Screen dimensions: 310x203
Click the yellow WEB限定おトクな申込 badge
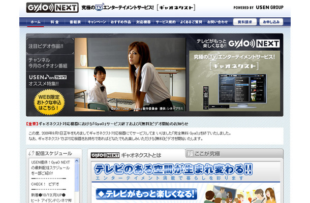(49, 103)
